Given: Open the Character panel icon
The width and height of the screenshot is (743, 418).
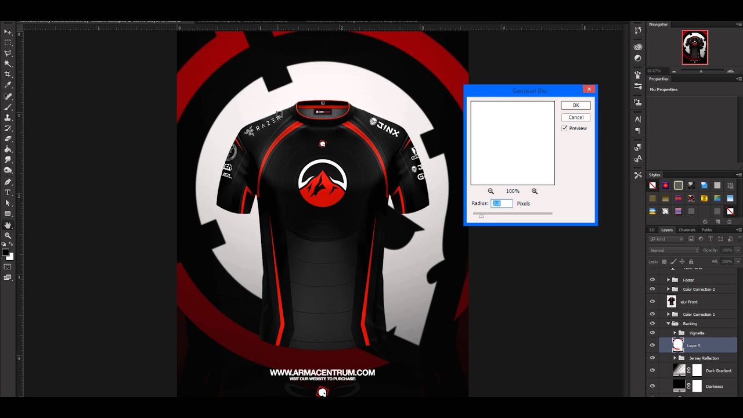Looking at the screenshot, I should pyautogui.click(x=638, y=119).
